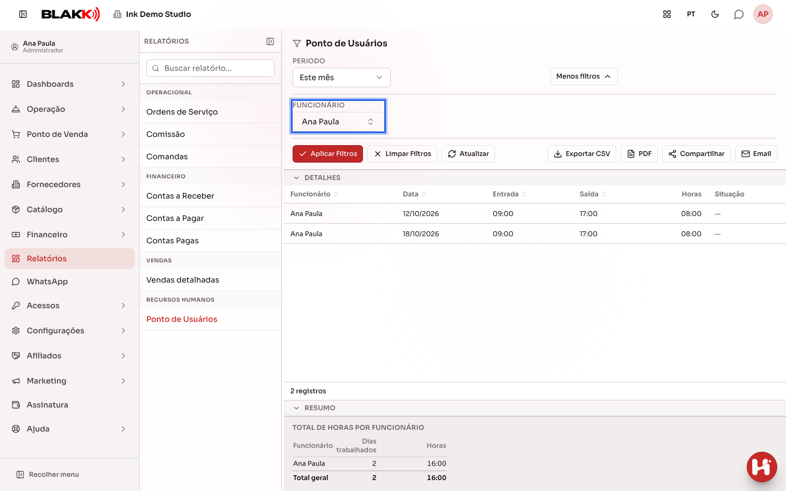This screenshot has width=786, height=491.
Task: Export report as PDF
Action: pyautogui.click(x=639, y=154)
